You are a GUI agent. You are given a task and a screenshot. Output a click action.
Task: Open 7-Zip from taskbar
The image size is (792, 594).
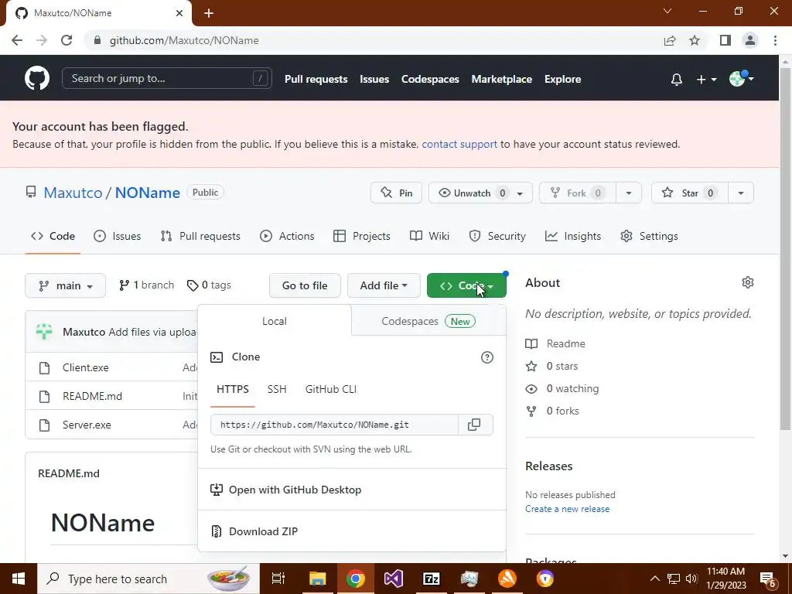tap(432, 579)
